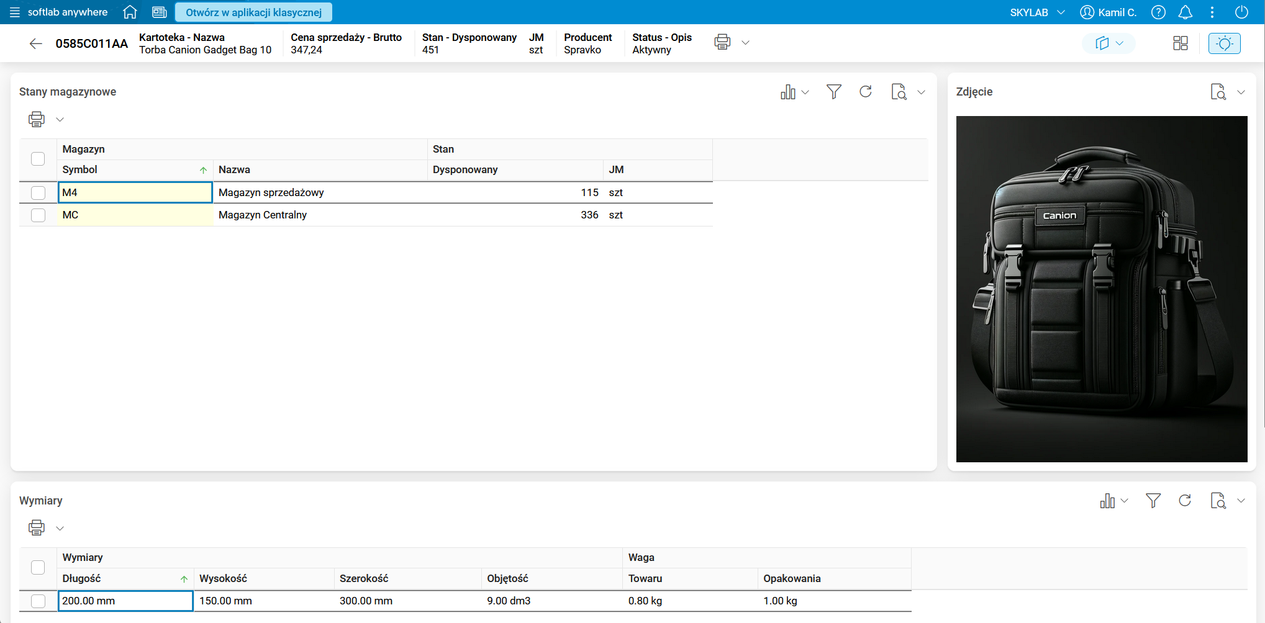Open the news panel icon beside home
Image resolution: width=1265 pixels, height=623 pixels.
pyautogui.click(x=160, y=12)
